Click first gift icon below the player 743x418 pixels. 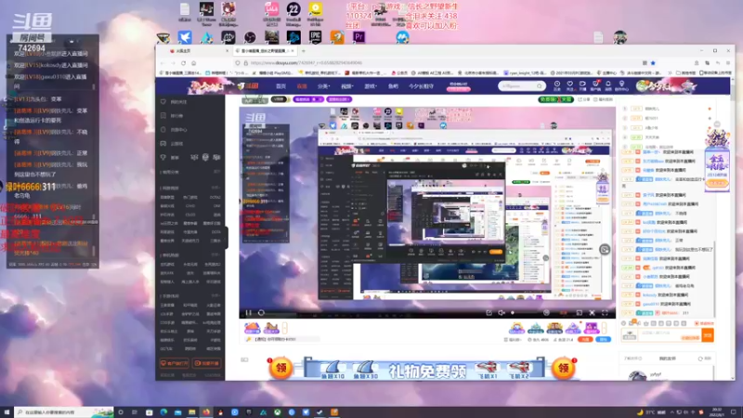tap(252, 328)
